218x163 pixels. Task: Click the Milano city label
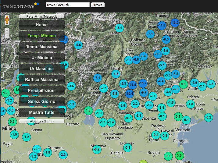click(9, 128)
